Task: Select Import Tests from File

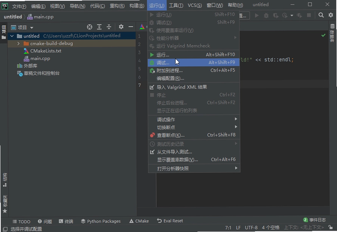Action: click(194, 152)
